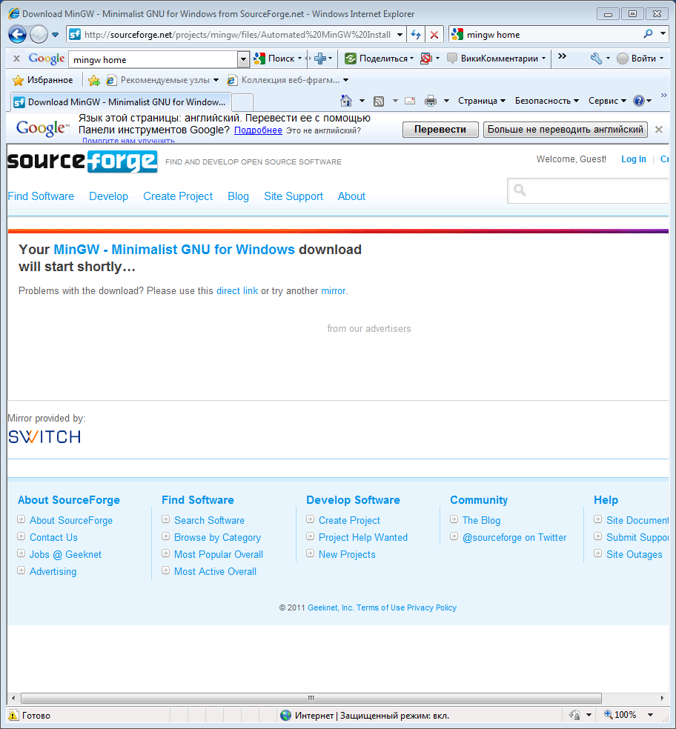
Task: Select the Download MinGW browser tab
Action: (x=120, y=101)
